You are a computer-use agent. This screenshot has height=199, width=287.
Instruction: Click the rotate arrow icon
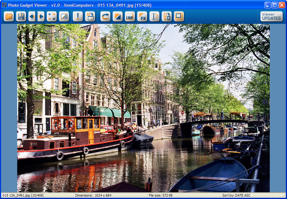[x=105, y=16]
